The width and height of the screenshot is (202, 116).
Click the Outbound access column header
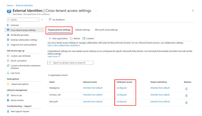point(124,82)
